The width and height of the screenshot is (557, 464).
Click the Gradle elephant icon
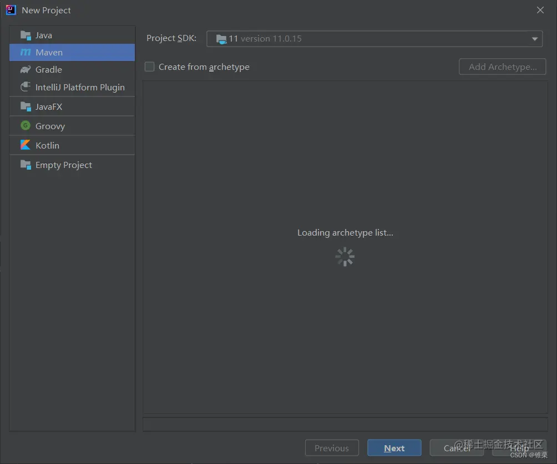(26, 70)
